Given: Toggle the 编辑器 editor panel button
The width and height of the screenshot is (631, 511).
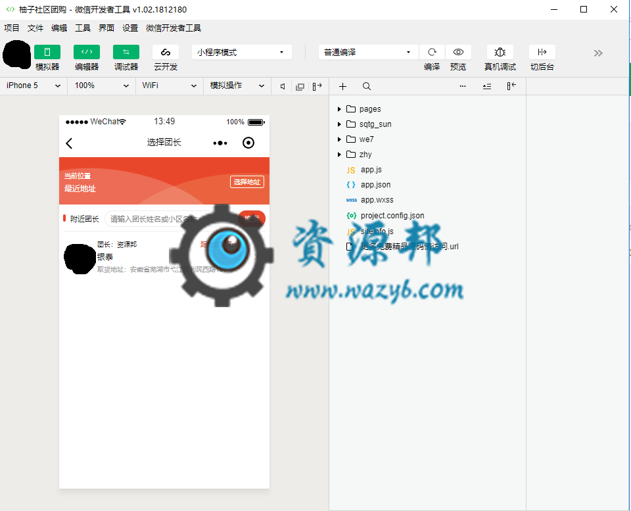Looking at the screenshot, I should 87,52.
